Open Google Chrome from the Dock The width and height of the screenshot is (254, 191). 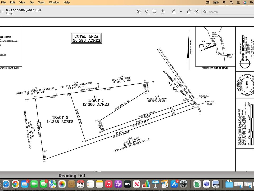pos(15,184)
